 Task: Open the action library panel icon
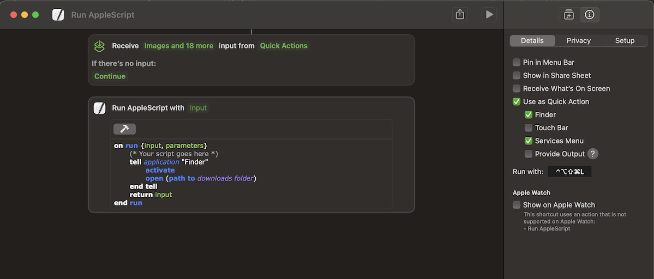tap(569, 15)
